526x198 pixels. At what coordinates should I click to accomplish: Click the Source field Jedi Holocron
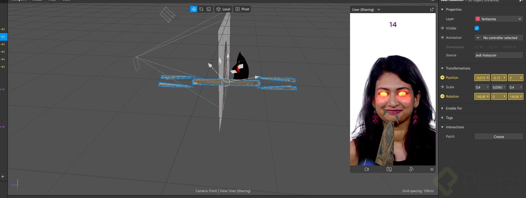[499, 55]
